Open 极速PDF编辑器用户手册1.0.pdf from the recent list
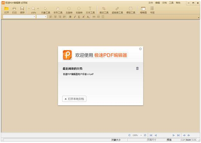The image size is (201, 143). 78,74
